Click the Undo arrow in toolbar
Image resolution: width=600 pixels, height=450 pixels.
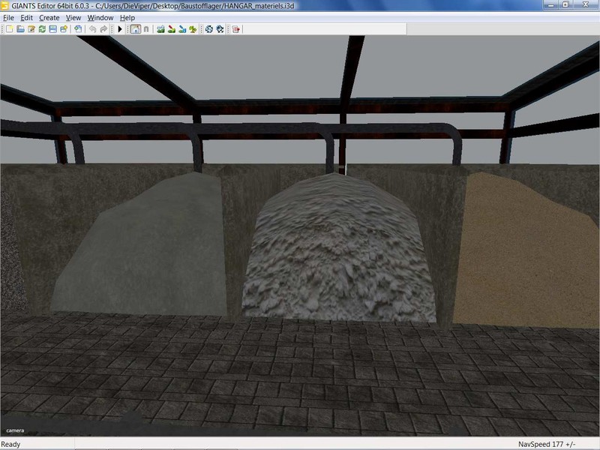point(92,29)
